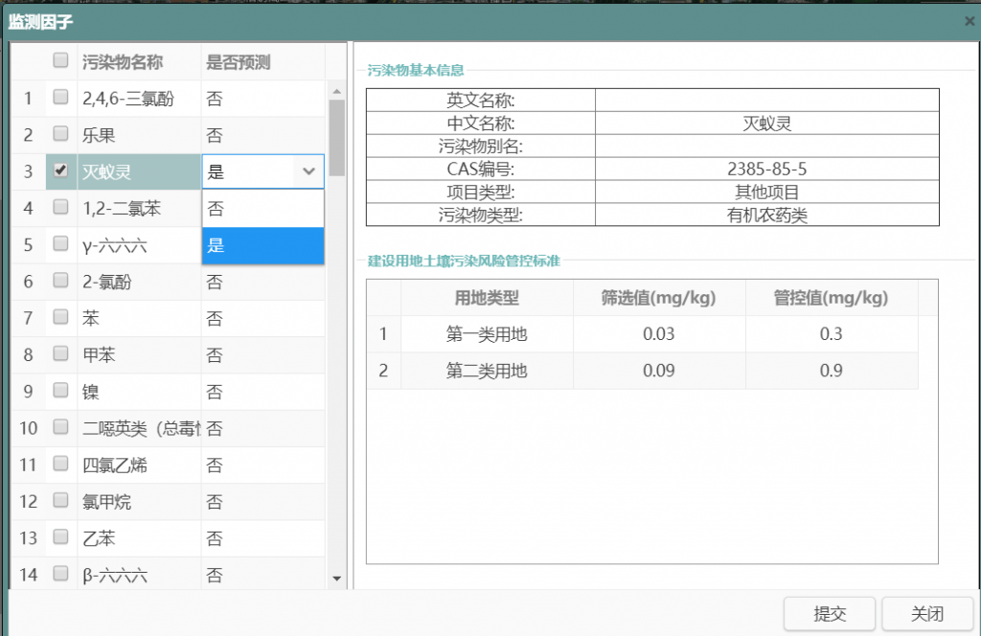
Task: Toggle the select-all checkbox in header
Action: 60,61
